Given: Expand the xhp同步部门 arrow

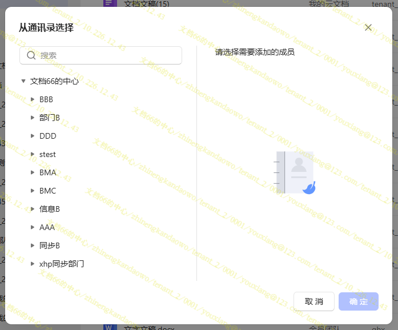Looking at the screenshot, I should [x=33, y=264].
